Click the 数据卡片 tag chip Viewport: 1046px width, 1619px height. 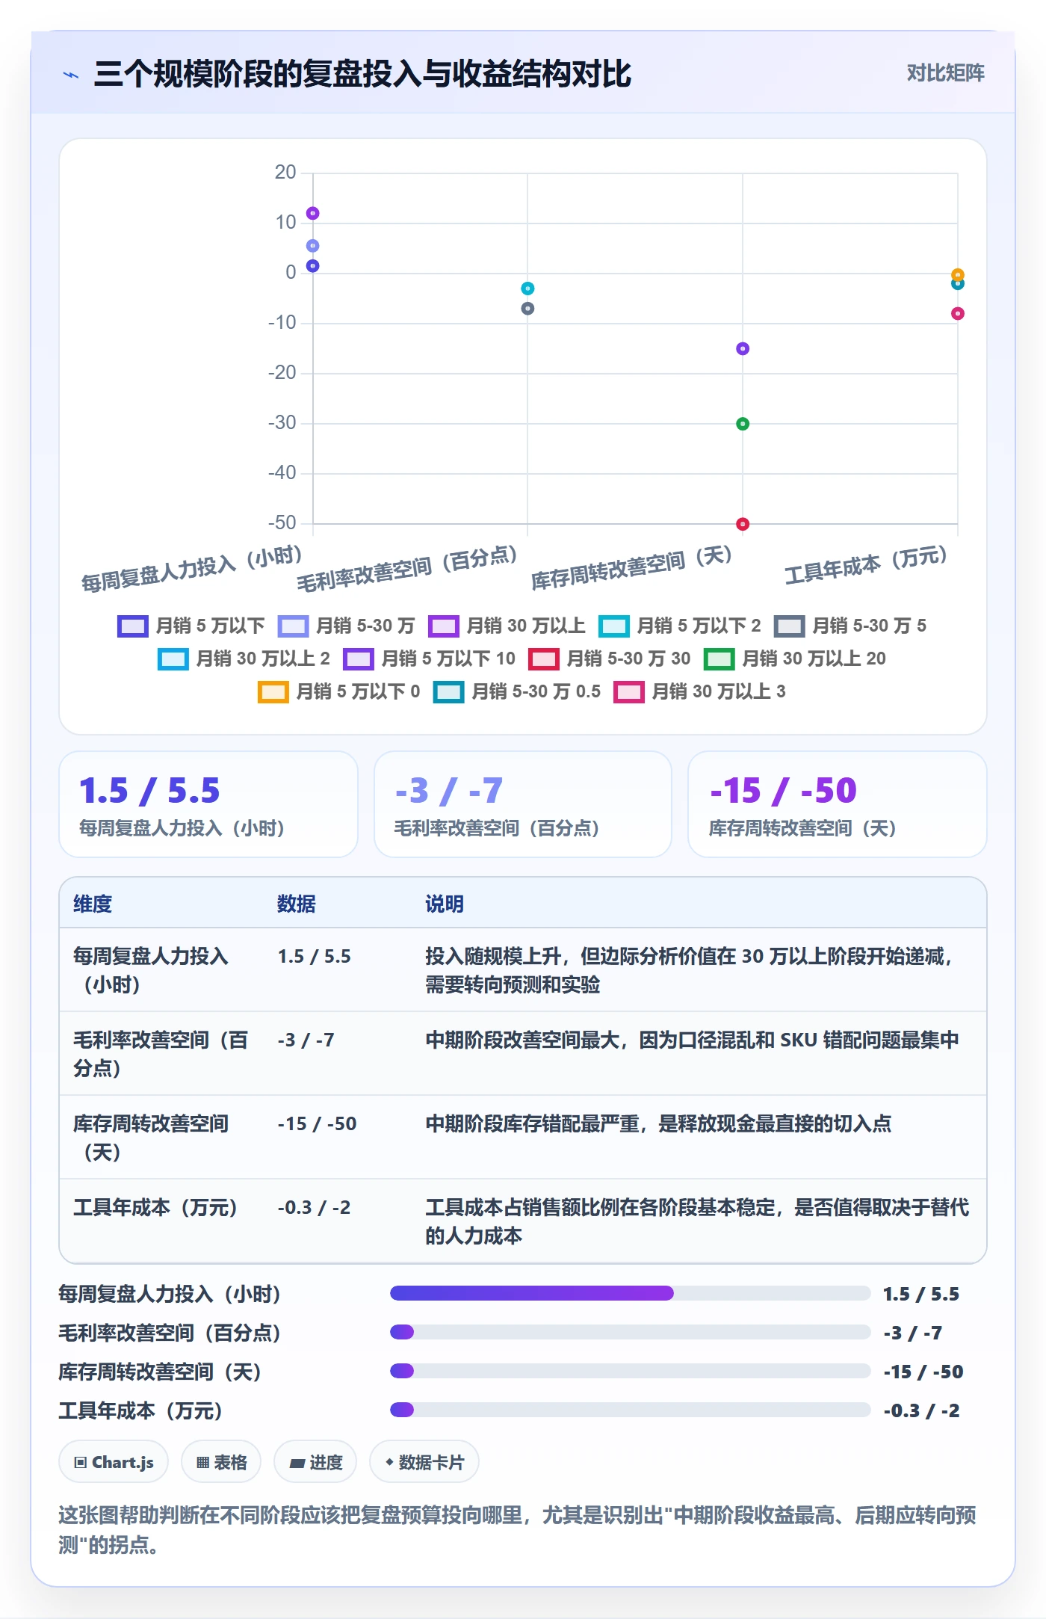(x=424, y=1462)
